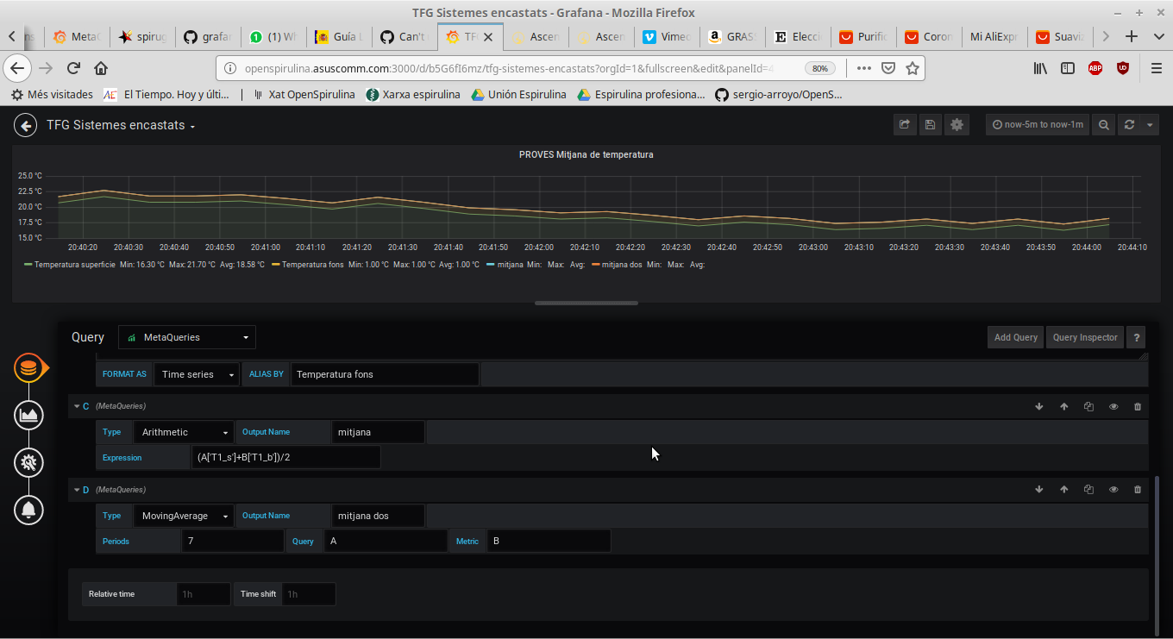
Task: Click the Grafana logo at sidebar top
Action: point(28,367)
